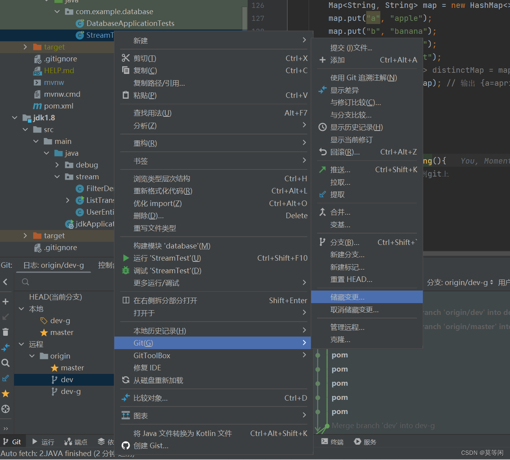
Task: Click the blue collapse-arrows icon in Git panel
Action: tap(6, 347)
